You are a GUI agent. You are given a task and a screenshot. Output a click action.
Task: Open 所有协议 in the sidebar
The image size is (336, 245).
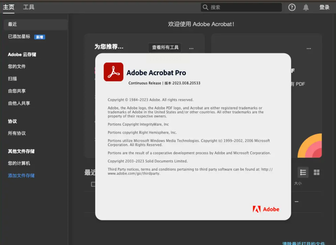[17, 133]
